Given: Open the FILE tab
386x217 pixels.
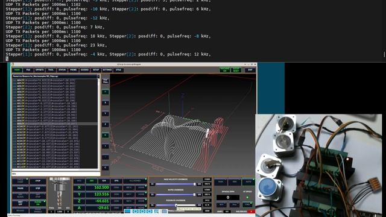Looking at the screenshot, I should (28, 70).
